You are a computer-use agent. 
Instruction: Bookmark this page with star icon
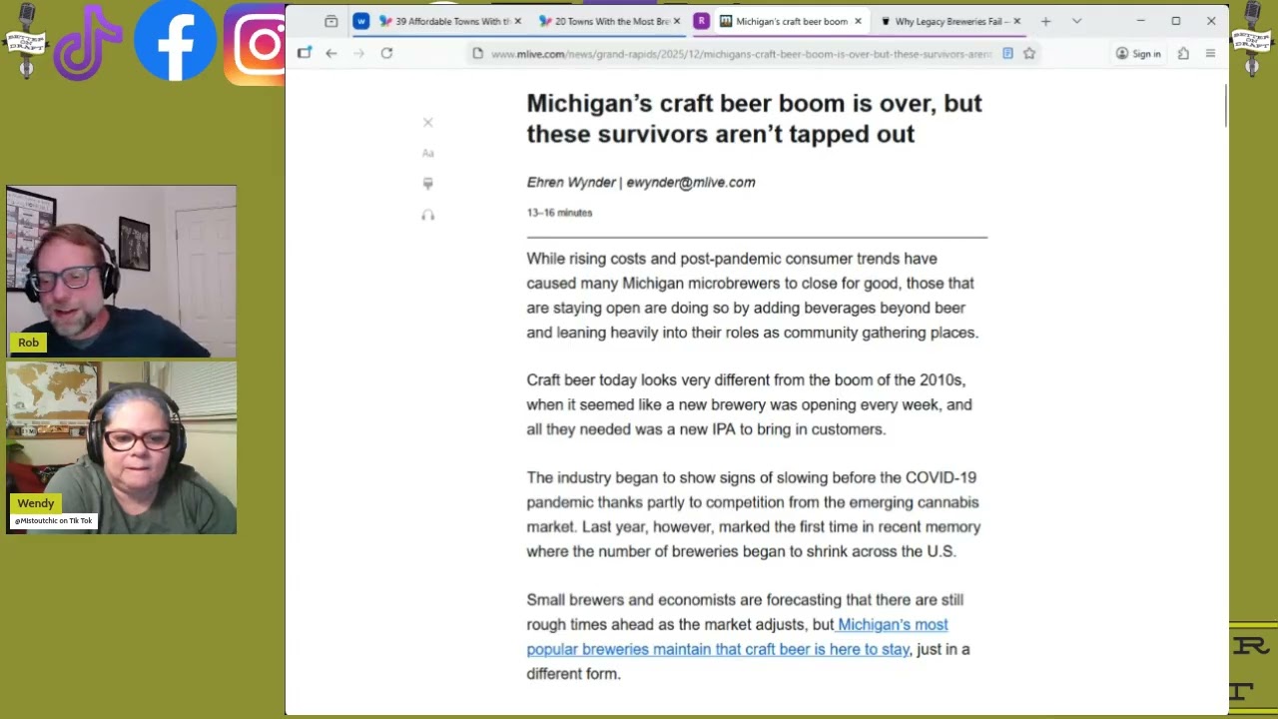(1029, 54)
